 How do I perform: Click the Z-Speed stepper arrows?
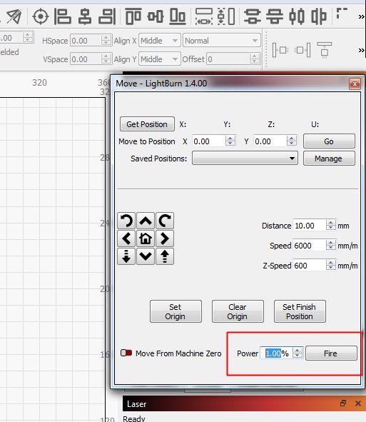331,266
